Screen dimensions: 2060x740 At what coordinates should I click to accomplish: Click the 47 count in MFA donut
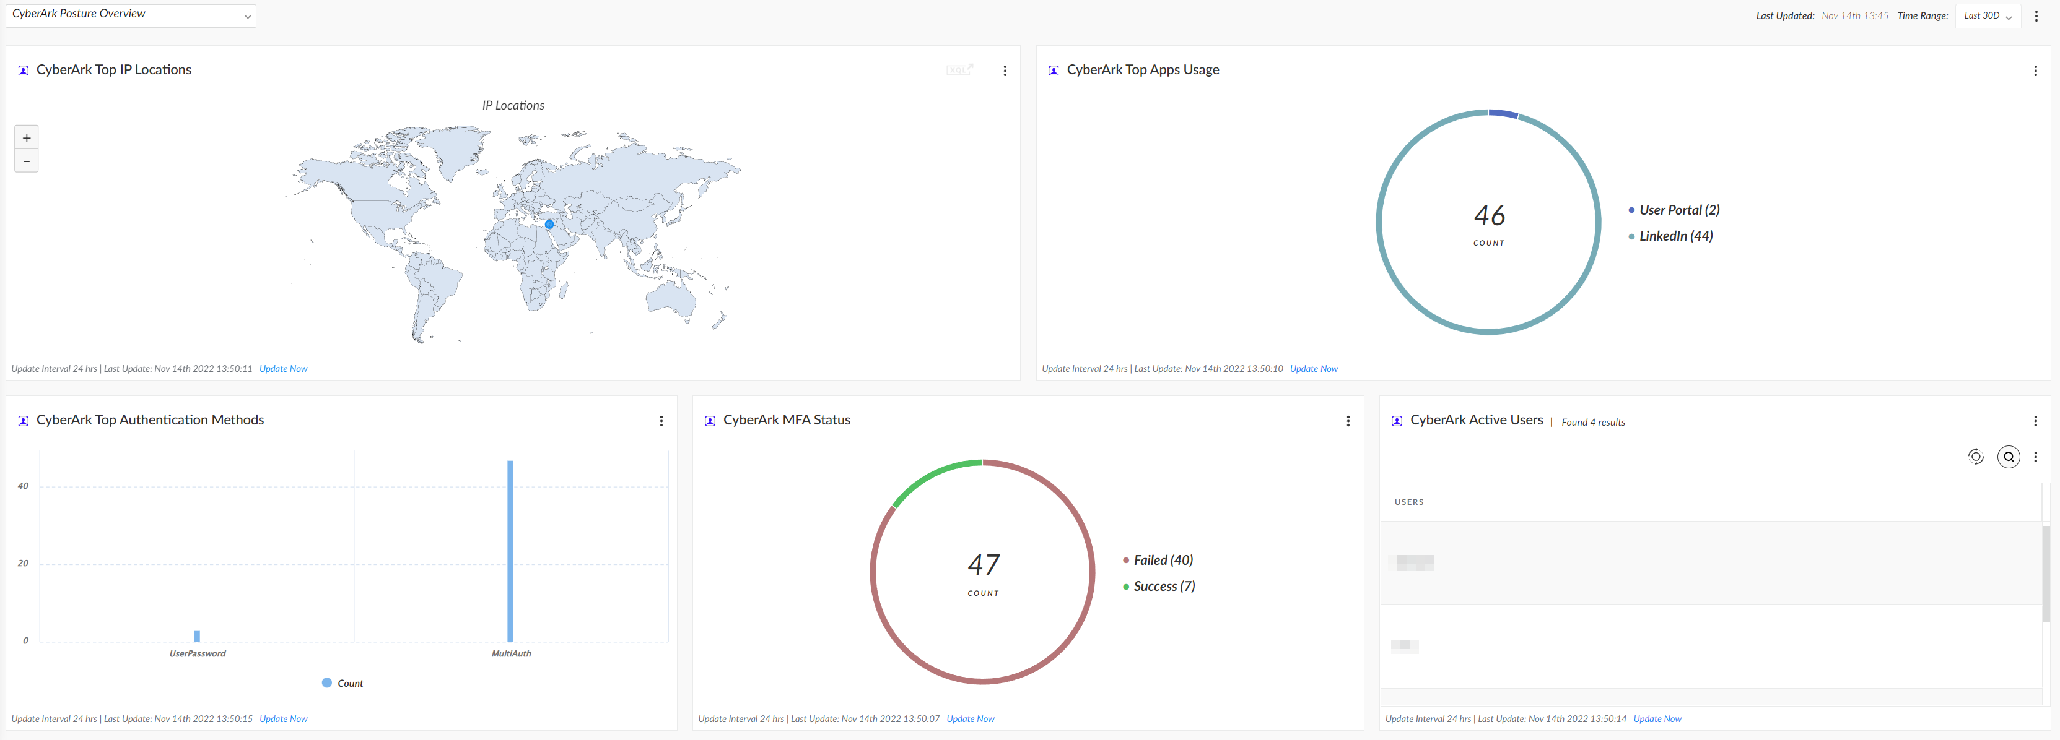click(x=983, y=565)
